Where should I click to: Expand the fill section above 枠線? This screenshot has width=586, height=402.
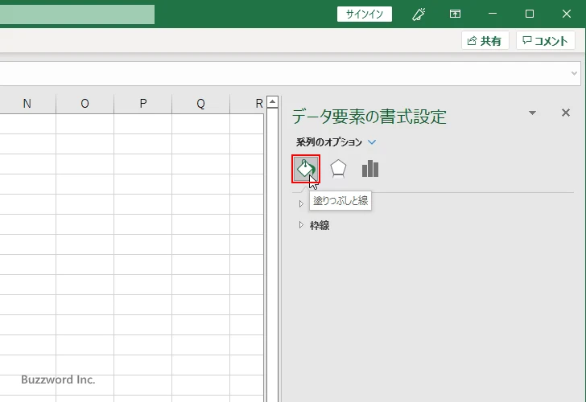pos(302,203)
